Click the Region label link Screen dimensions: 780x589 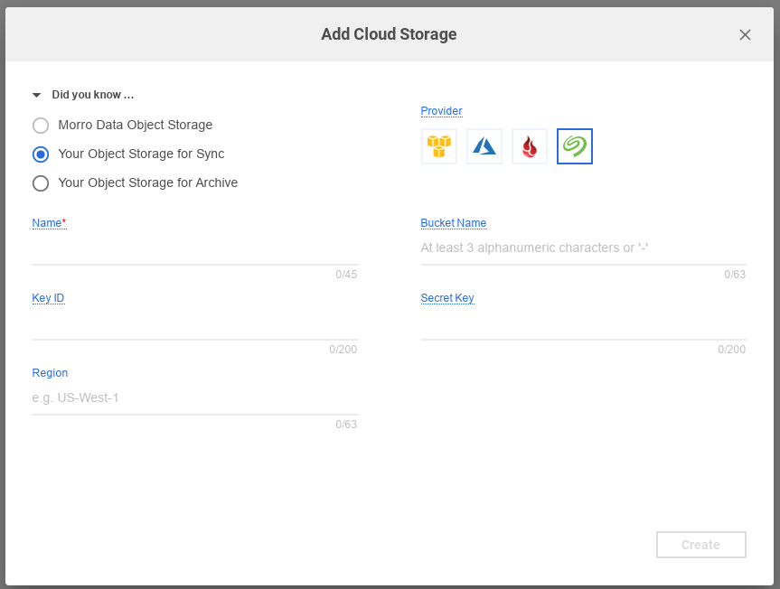coord(50,373)
